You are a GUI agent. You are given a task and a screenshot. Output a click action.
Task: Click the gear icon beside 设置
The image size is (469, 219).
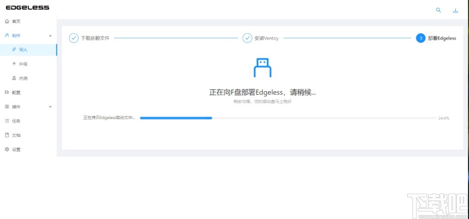7,150
